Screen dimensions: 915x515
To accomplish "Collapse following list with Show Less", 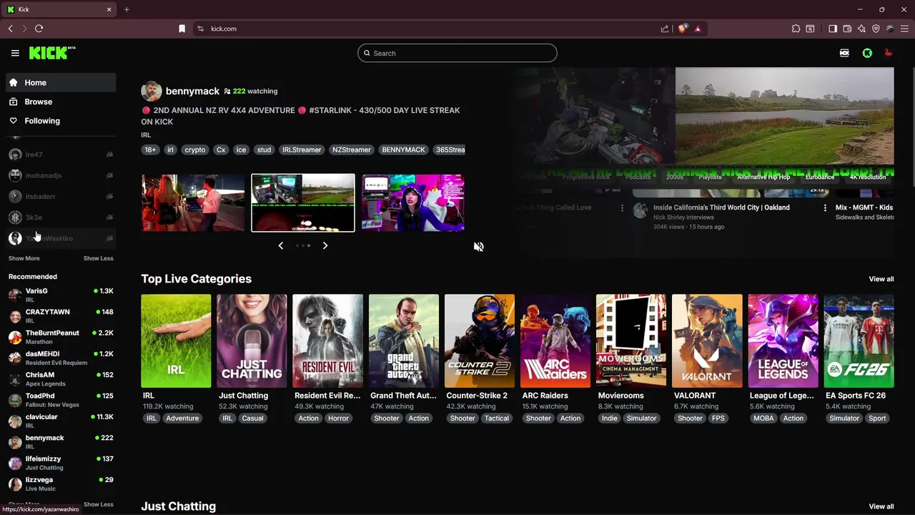I will [x=98, y=258].
